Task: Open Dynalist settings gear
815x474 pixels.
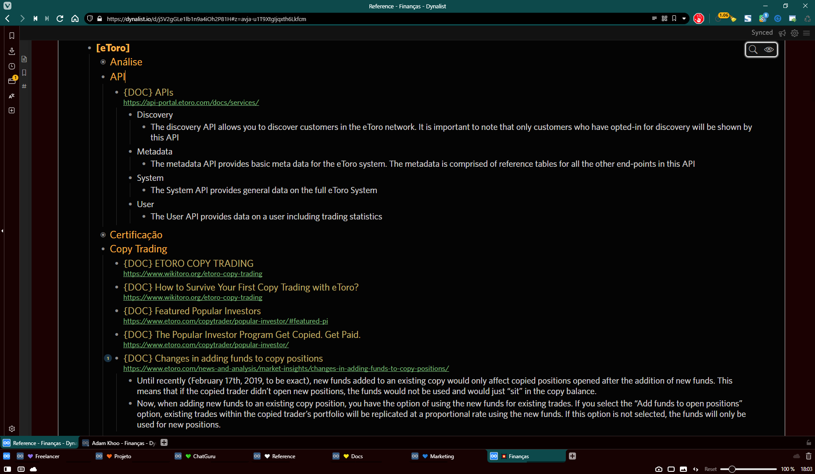Action: pos(794,33)
